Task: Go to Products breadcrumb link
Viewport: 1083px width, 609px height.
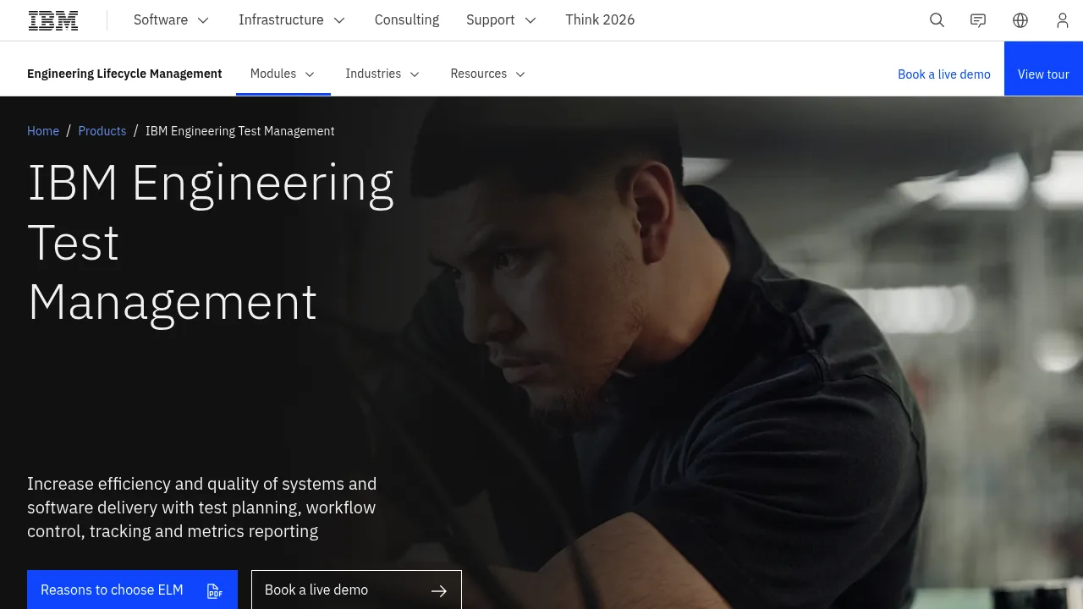Action: pos(102,131)
